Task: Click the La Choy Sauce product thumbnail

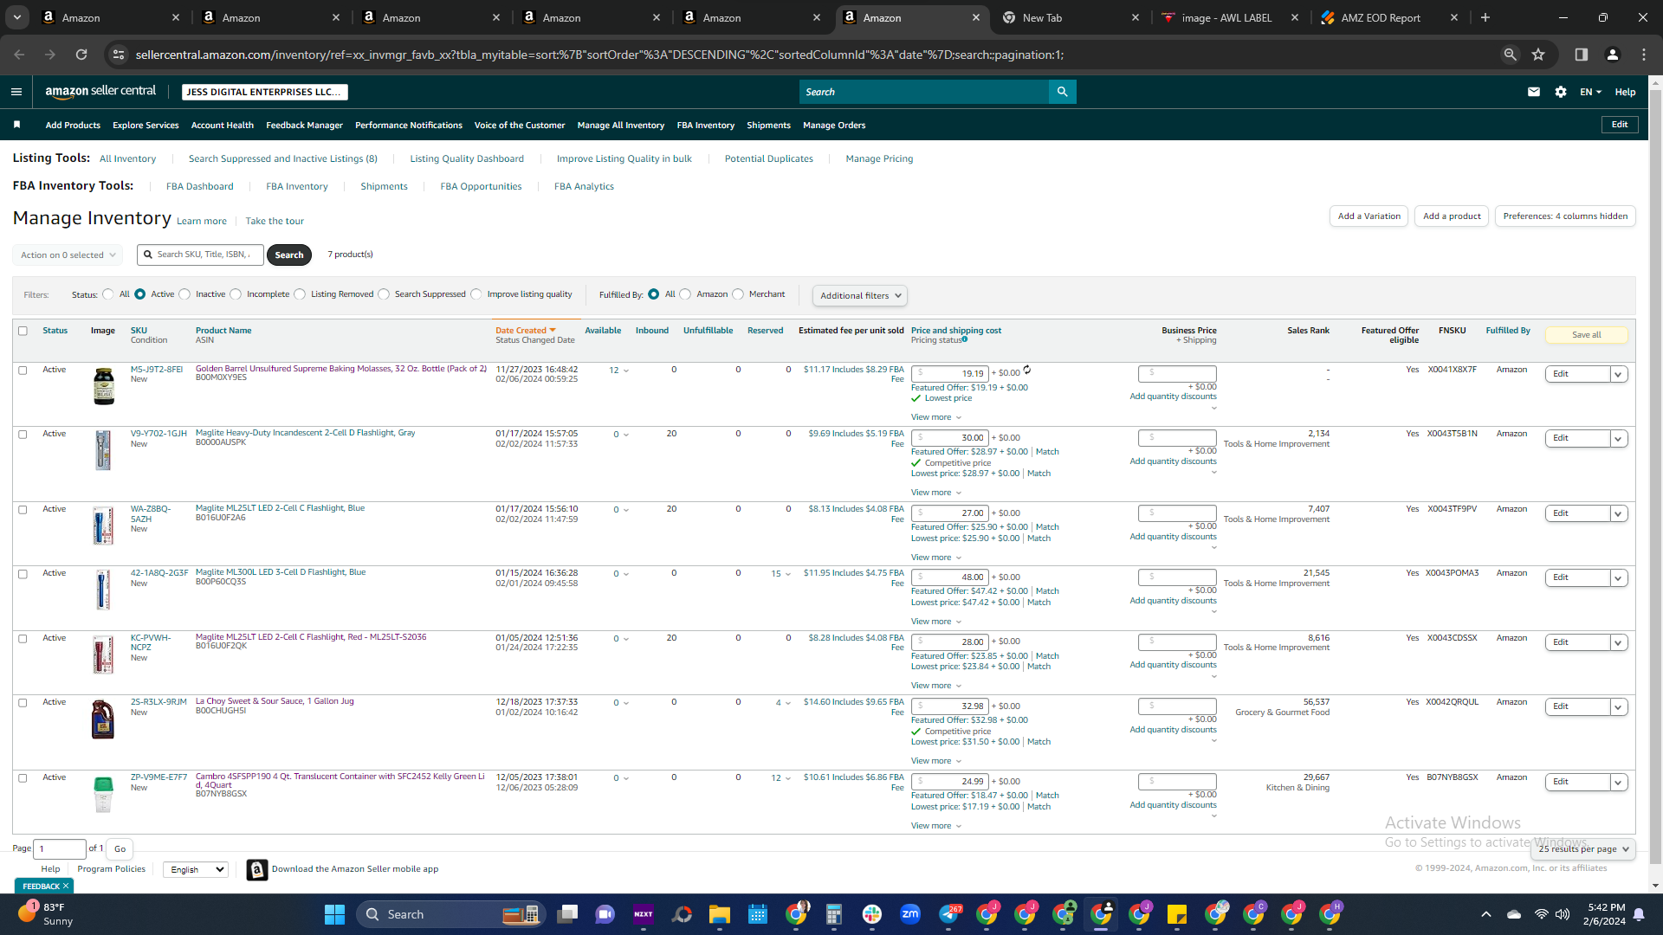Action: pos(103,719)
